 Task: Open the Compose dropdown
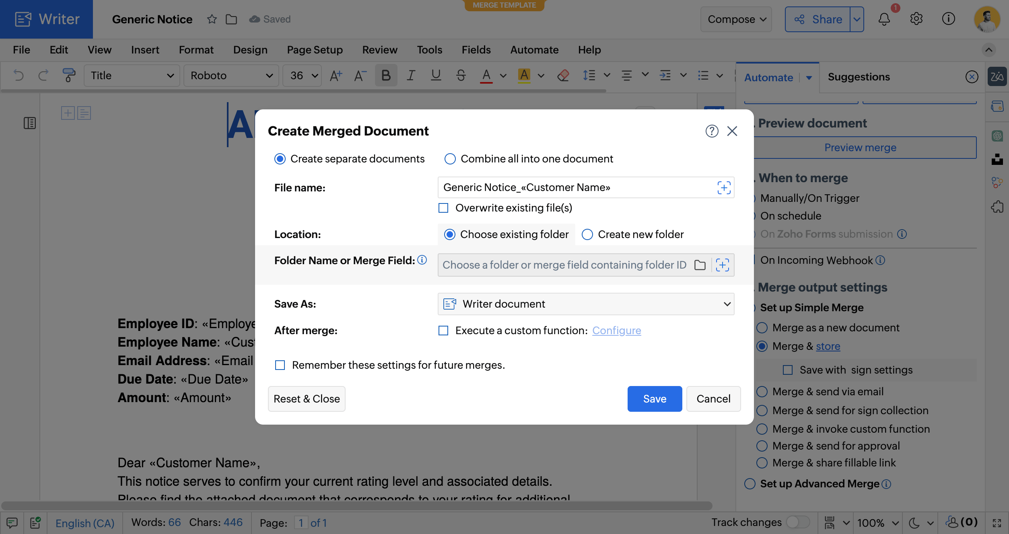click(736, 19)
